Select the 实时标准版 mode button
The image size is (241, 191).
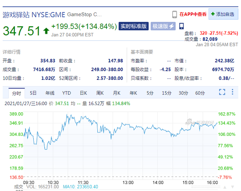click(134, 26)
